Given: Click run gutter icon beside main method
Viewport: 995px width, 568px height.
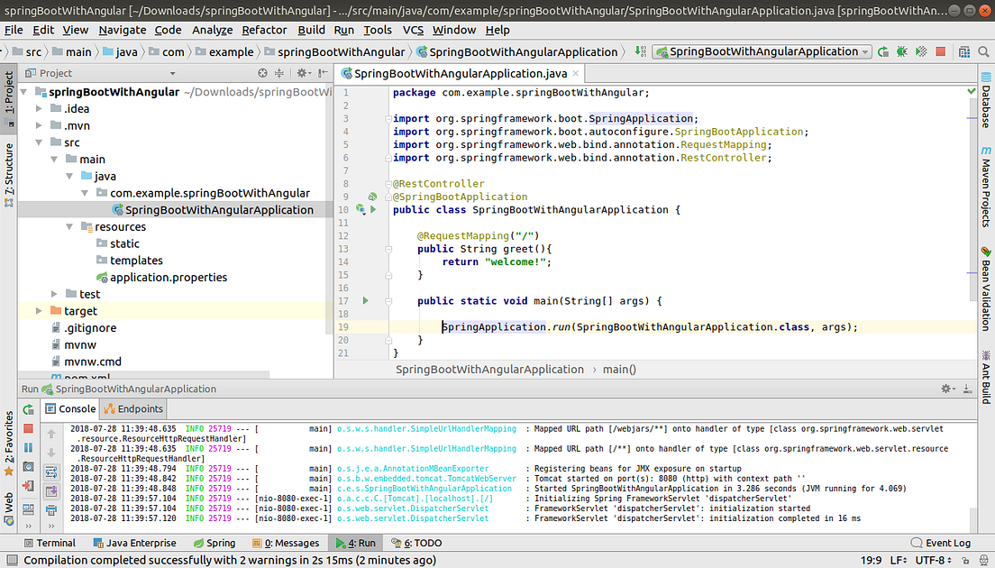Looking at the screenshot, I should [366, 301].
